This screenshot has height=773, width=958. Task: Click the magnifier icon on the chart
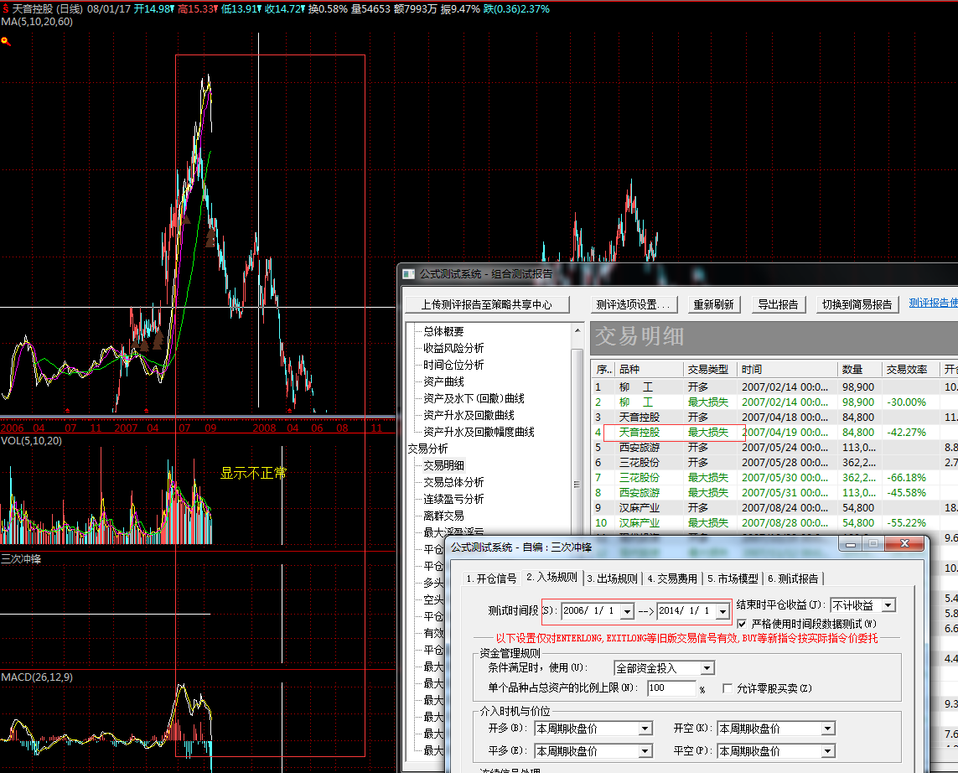[6, 40]
